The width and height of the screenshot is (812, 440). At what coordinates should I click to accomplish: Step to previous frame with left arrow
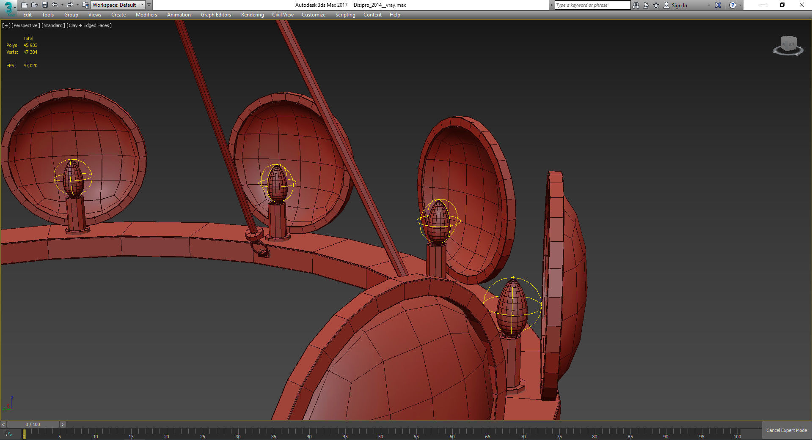(3, 424)
